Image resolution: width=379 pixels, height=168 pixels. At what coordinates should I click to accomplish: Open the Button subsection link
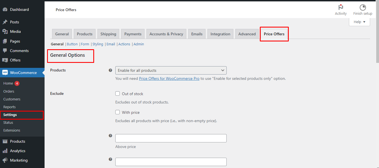[72, 44]
